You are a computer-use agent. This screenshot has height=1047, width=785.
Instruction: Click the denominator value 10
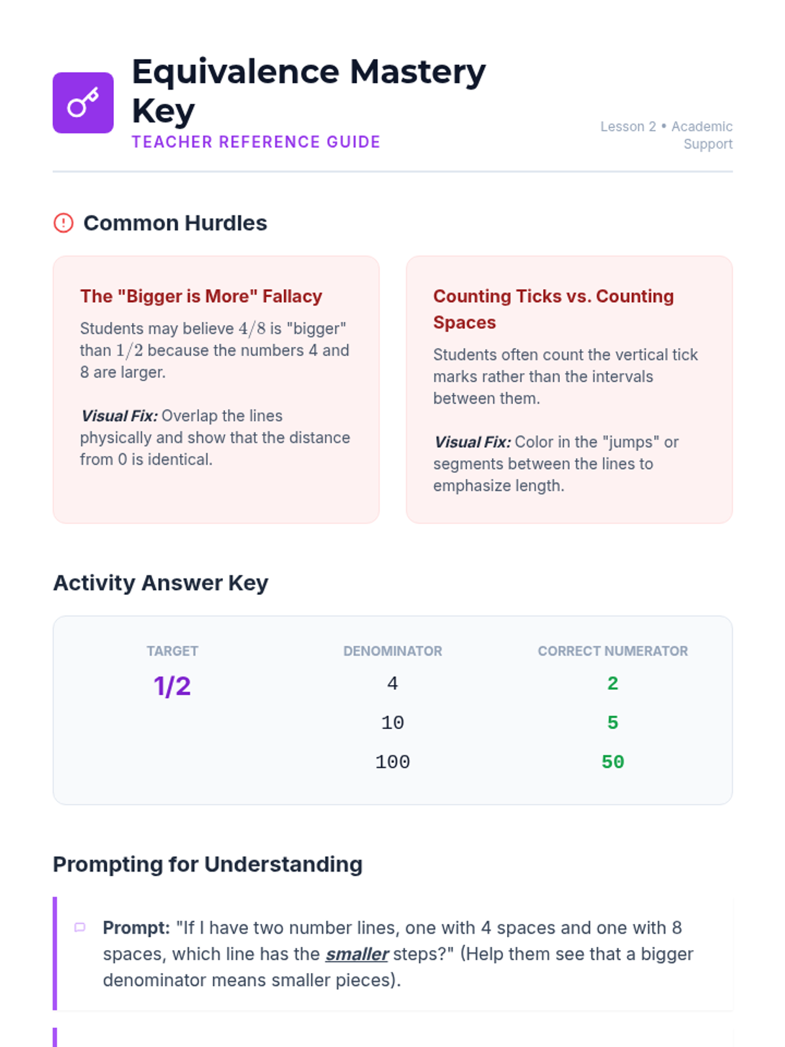(392, 723)
